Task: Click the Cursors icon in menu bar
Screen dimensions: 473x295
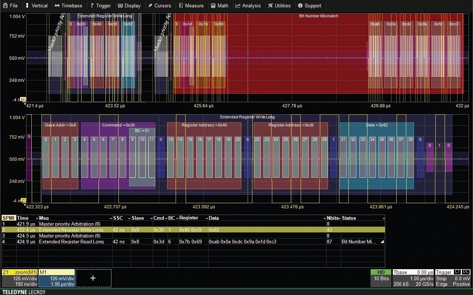Action: [150, 6]
